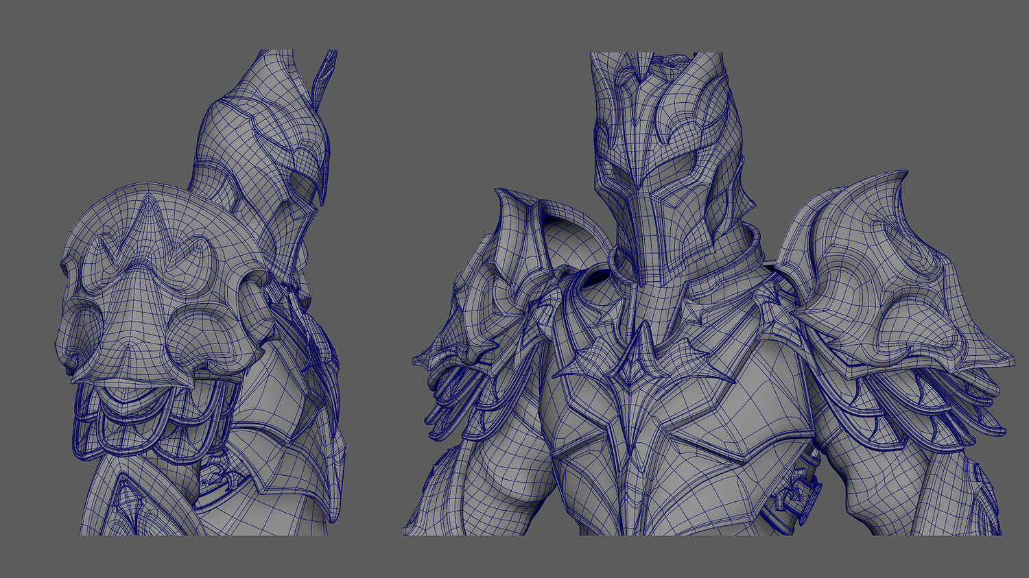Select the small buckle ornament on front-view chest
Viewport: 1029px width, 578px height.
click(x=797, y=492)
